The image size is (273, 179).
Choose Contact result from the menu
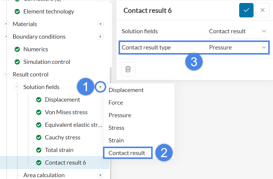pyautogui.click(x=127, y=153)
